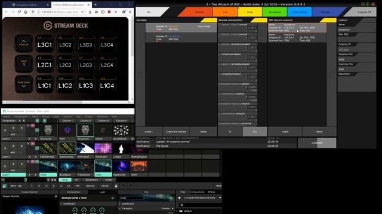Show more toolbar items via double chevron
Image resolution: width=382 pixels, height=214 pixels.
(x=115, y=12)
